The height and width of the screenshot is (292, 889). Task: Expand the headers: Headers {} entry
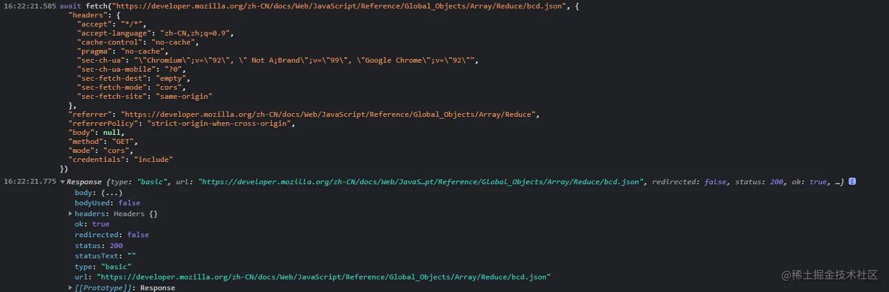point(70,214)
